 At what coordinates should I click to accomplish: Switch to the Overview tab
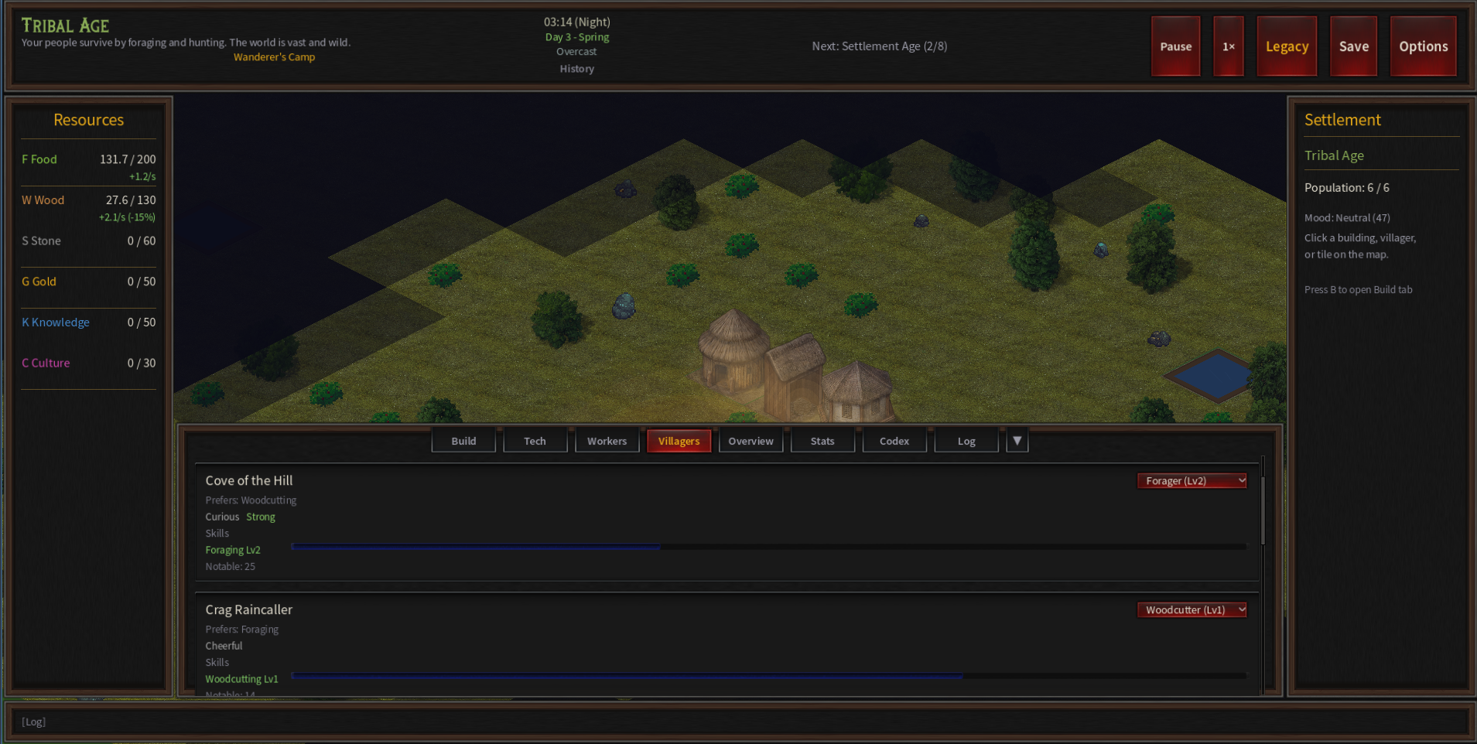coord(750,441)
